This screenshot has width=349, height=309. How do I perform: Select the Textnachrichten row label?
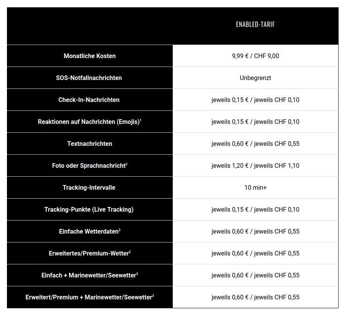(89, 144)
